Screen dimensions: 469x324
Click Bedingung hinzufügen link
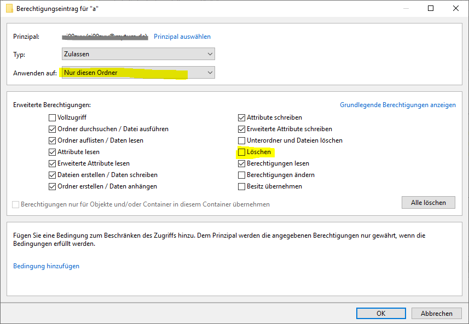(46, 266)
